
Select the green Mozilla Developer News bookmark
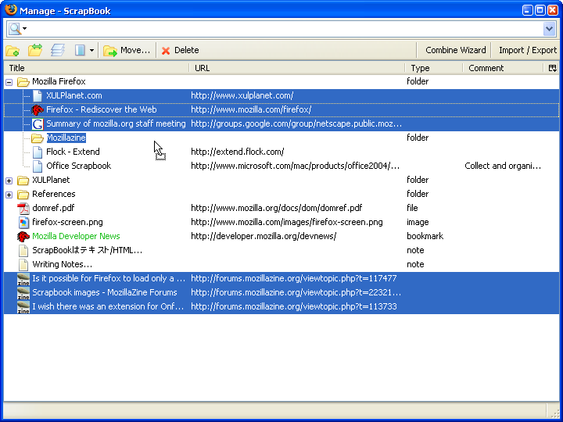pyautogui.click(x=76, y=236)
